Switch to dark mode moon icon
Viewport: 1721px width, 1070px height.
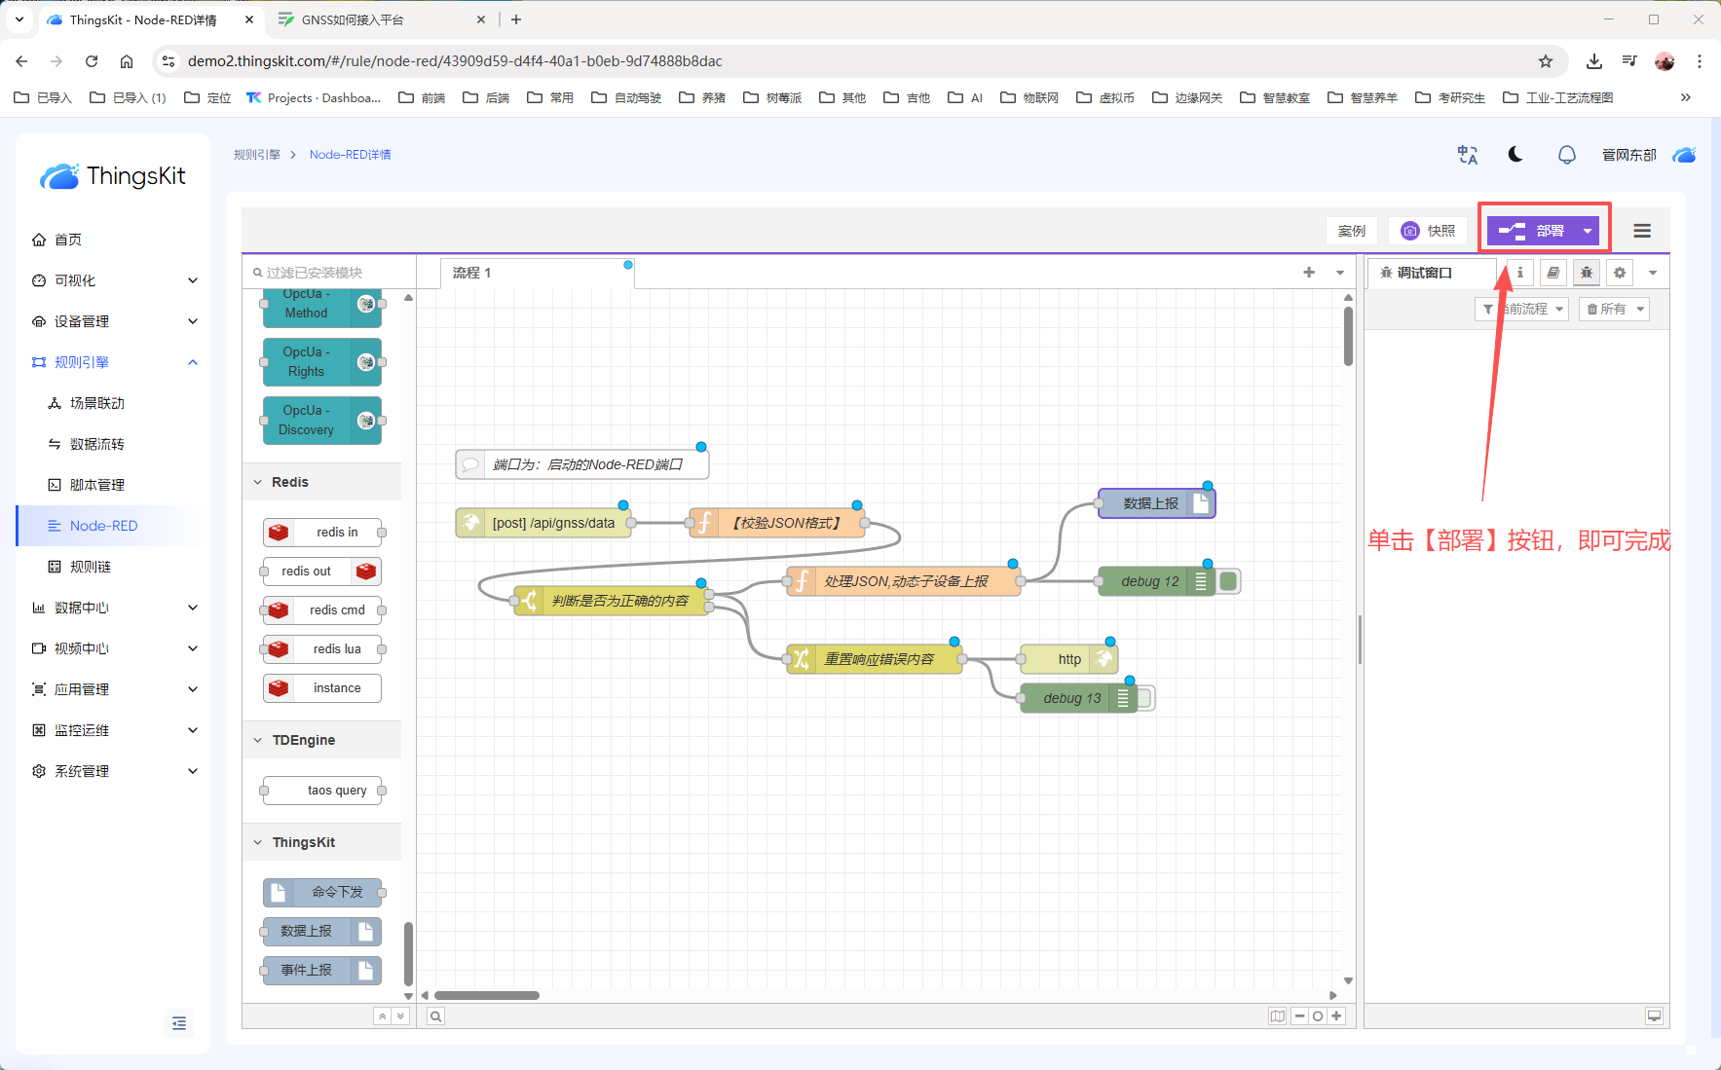pyautogui.click(x=1515, y=155)
